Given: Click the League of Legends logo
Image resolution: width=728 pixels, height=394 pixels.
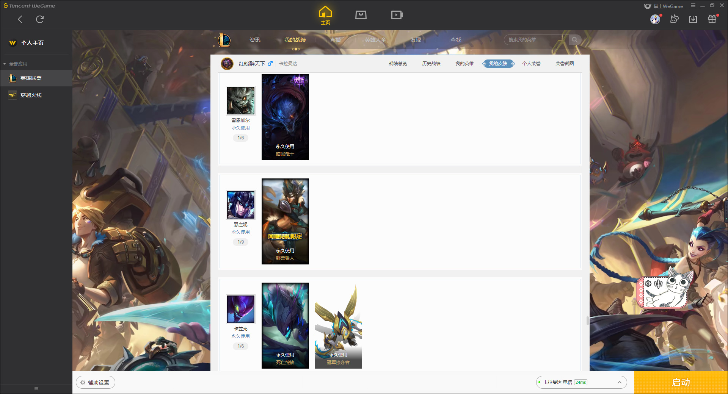Looking at the screenshot, I should point(224,40).
